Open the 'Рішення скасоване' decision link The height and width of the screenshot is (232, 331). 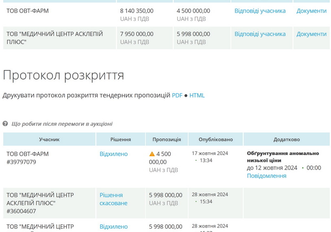[x=113, y=199]
